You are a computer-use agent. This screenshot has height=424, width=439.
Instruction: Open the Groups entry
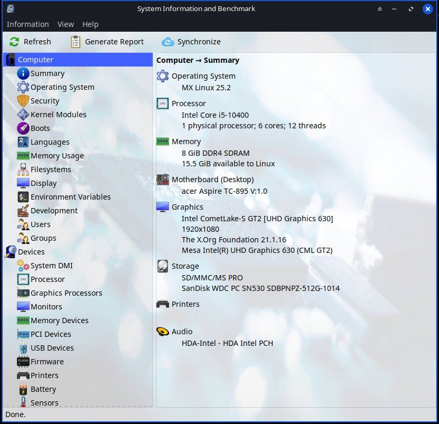pos(36,238)
